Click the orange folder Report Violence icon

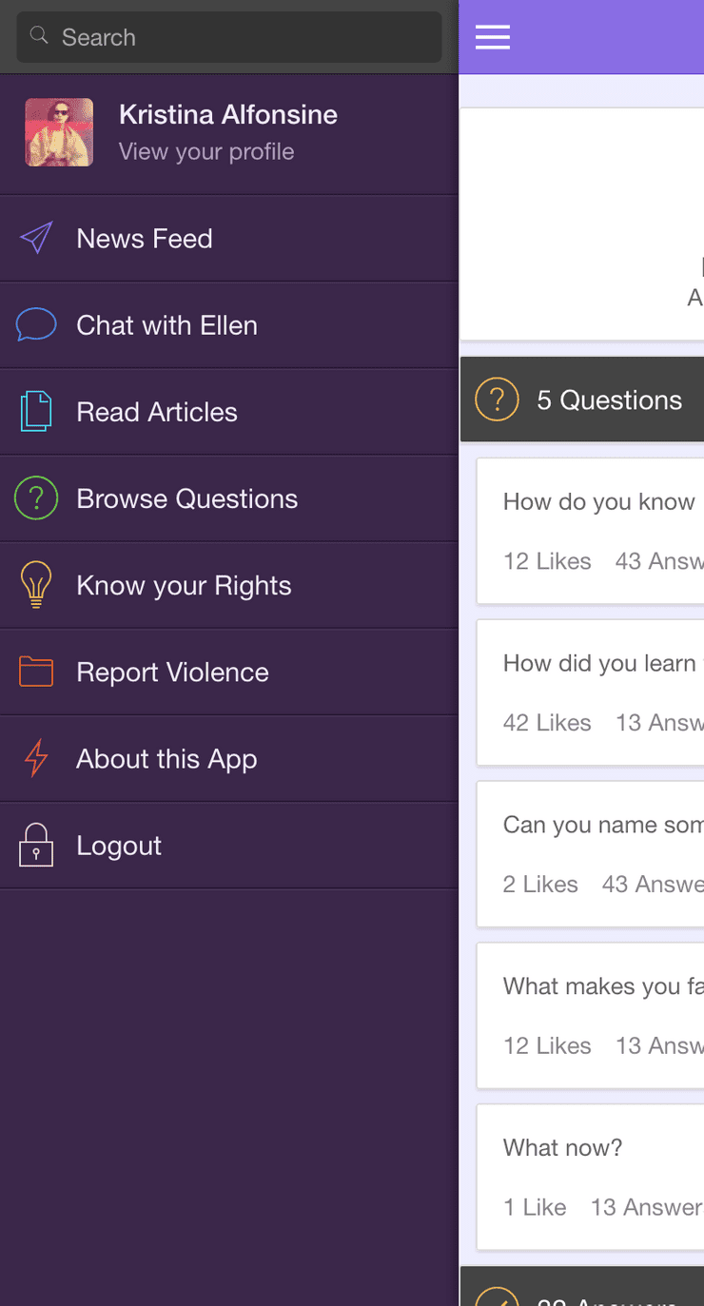[x=36, y=672]
